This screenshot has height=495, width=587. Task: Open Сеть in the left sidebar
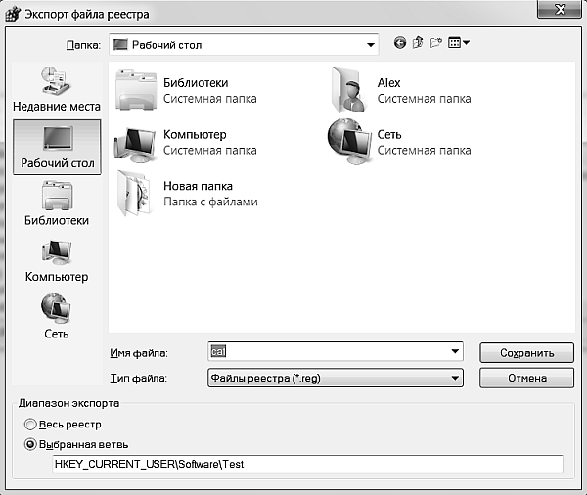click(x=56, y=317)
